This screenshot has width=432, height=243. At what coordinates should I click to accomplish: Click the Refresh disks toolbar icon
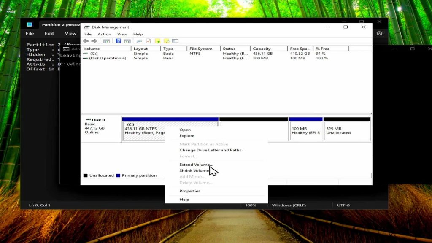139,40
